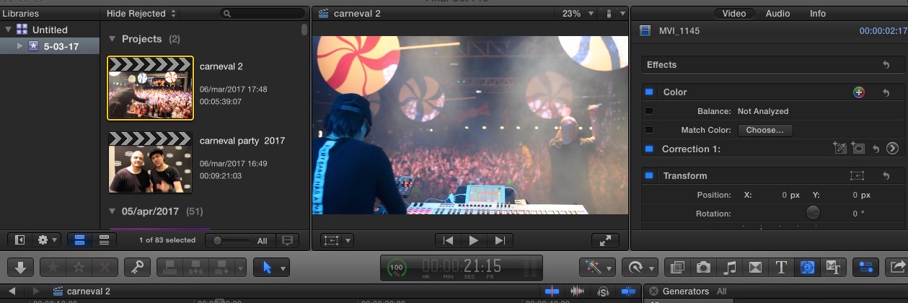The height and width of the screenshot is (303, 908).
Task: Collapse the Untitled library triangle
Action: [x=8, y=30]
